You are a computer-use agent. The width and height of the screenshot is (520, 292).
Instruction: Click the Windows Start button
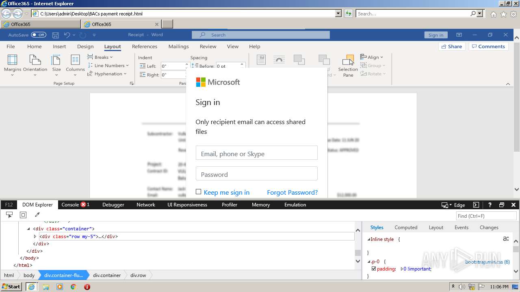[x=11, y=287]
